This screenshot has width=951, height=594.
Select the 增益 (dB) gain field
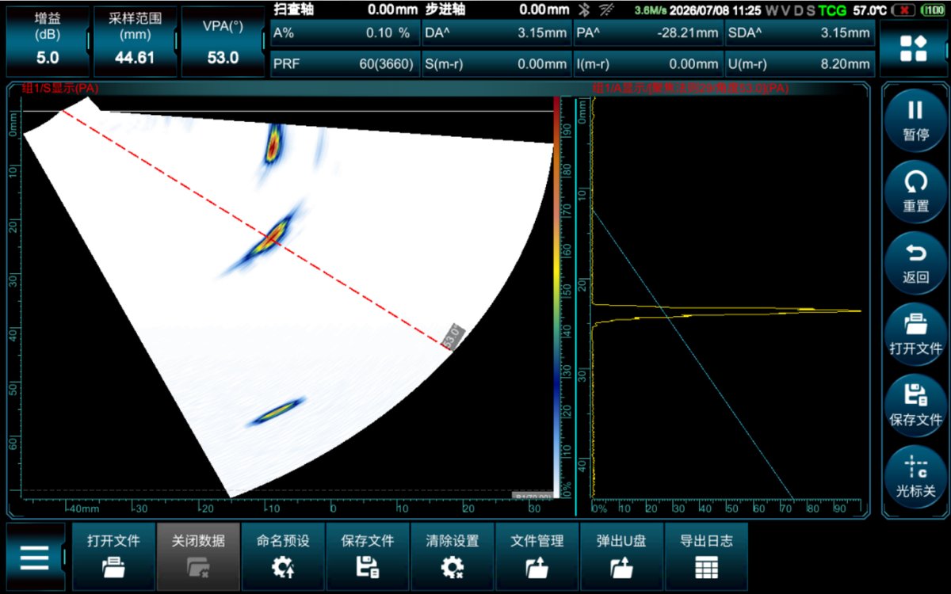click(x=48, y=42)
